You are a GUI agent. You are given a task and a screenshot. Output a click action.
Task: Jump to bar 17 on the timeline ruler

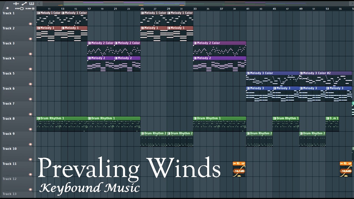(89, 9)
